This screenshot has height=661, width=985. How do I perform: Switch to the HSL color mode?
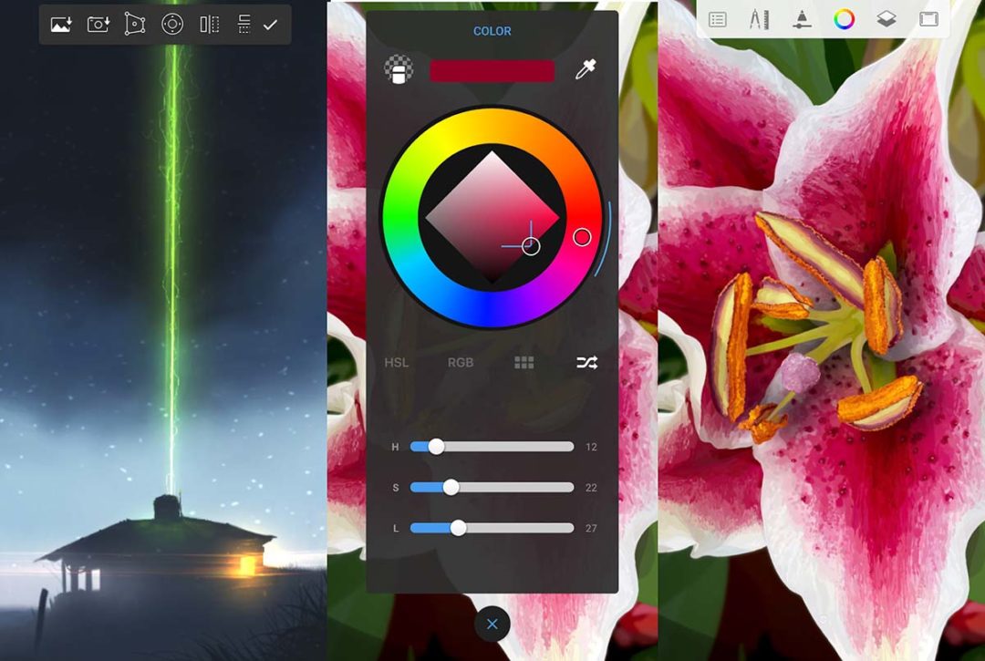(x=396, y=362)
